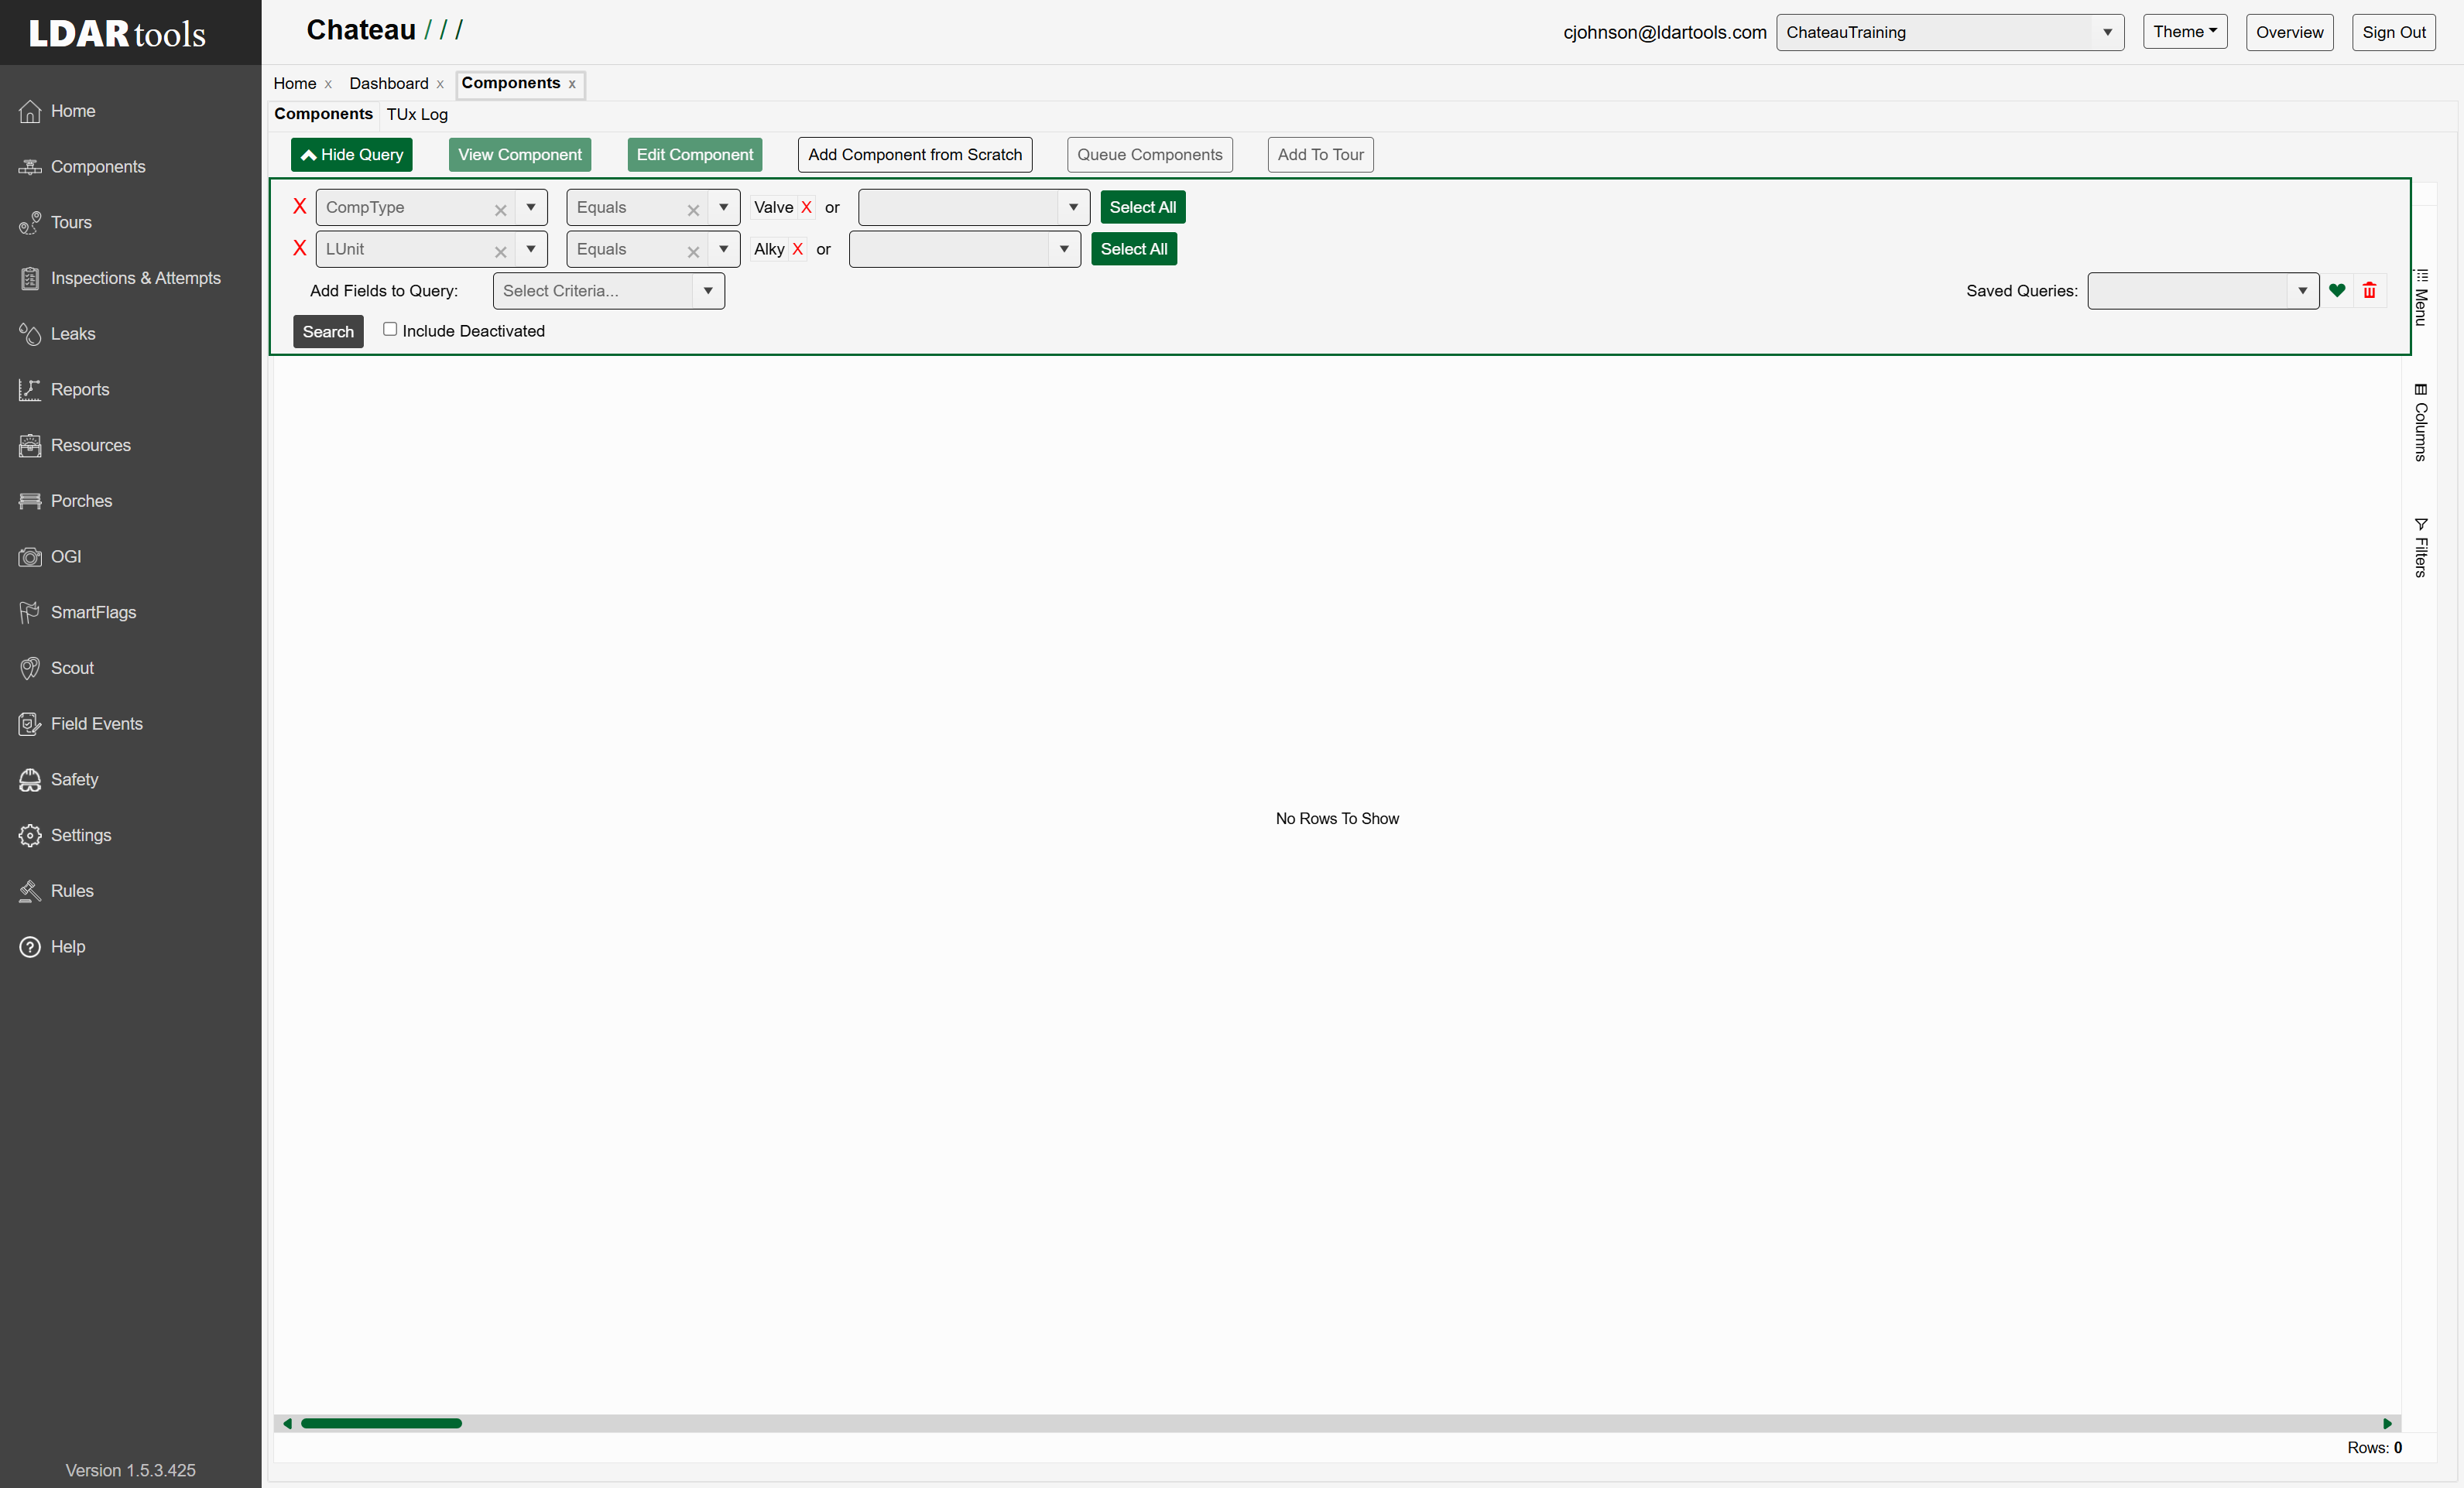Screen dimensions: 2464x1488
Task: Open the TUx Log subtab
Action: pyautogui.click(x=417, y=114)
